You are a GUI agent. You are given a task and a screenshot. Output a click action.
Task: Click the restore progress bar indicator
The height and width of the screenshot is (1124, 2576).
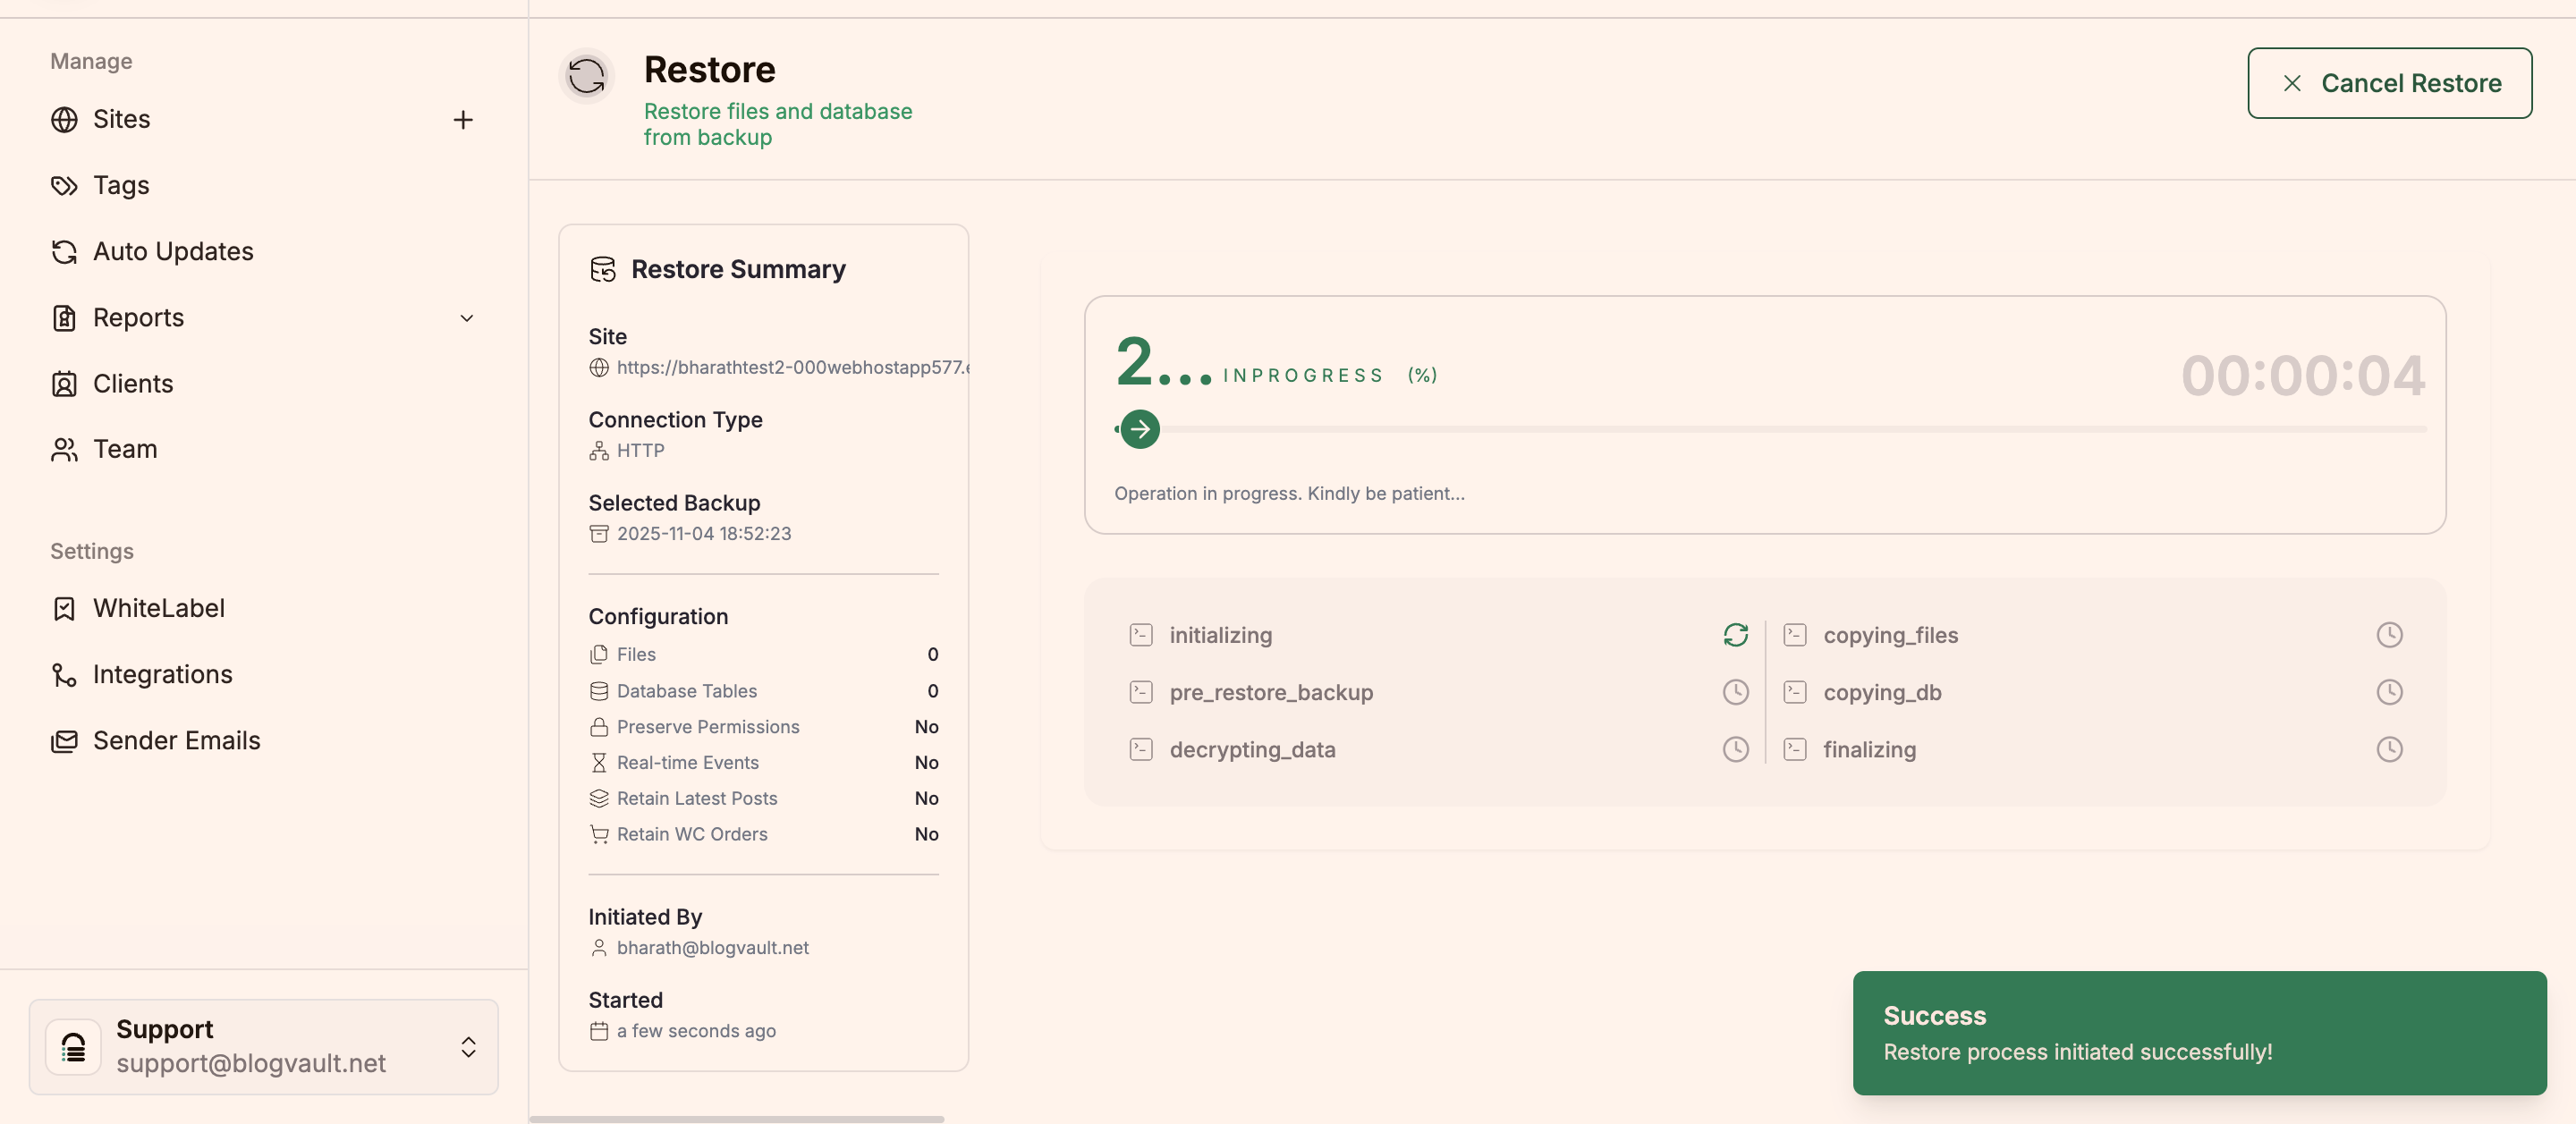point(1139,429)
